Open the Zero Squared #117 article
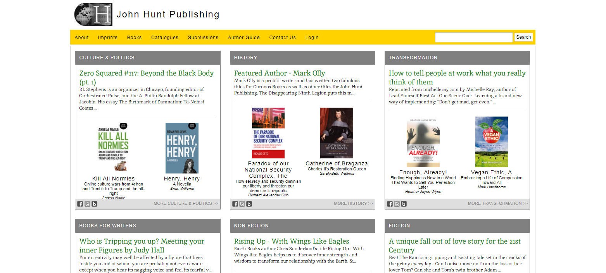 147,77
